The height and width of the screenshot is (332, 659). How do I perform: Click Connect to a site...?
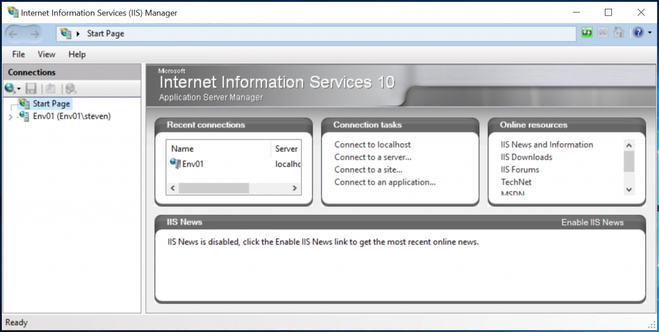[368, 170]
